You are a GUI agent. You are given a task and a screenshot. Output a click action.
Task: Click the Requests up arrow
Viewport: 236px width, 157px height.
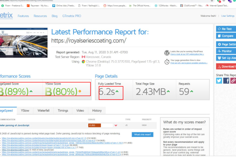[x=192, y=91]
